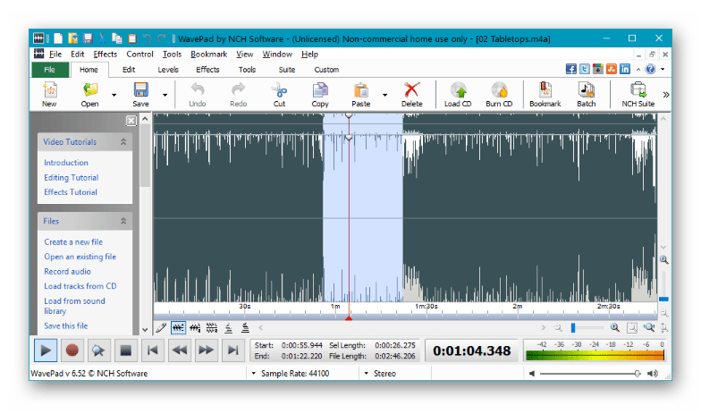Switch to the Levels ribbon tab
Image resolution: width=701 pixels, height=414 pixels.
pyautogui.click(x=168, y=70)
